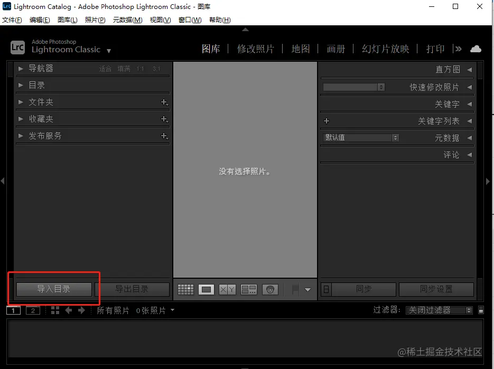The height and width of the screenshot is (369, 494).
Task: Go back with left arrow in filmstrip
Action: pyautogui.click(x=68, y=310)
